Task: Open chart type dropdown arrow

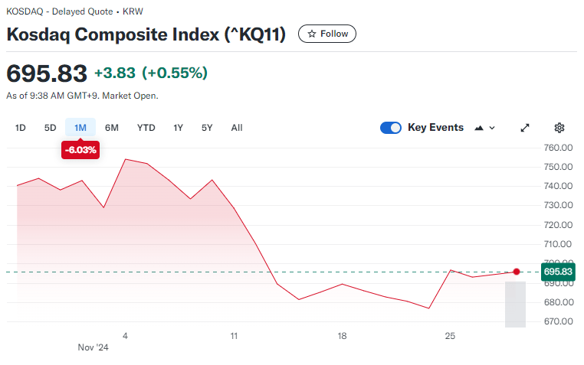Action: coord(492,128)
